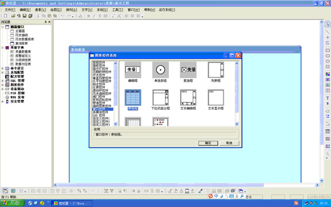The width and height of the screenshot is (331, 207).
Task: Choose the 单选按钮 radio button control icon
Action: click(160, 70)
